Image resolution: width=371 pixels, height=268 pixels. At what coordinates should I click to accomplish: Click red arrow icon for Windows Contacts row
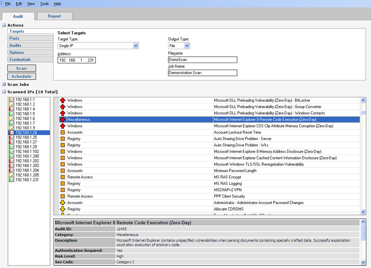click(63, 113)
